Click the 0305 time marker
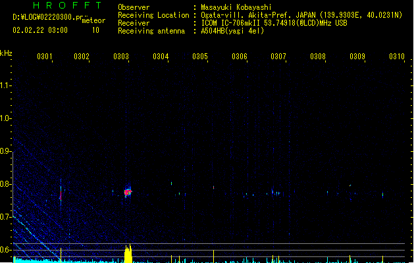Image resolution: width=414 pixels, height=263 pixels. pos(200,56)
